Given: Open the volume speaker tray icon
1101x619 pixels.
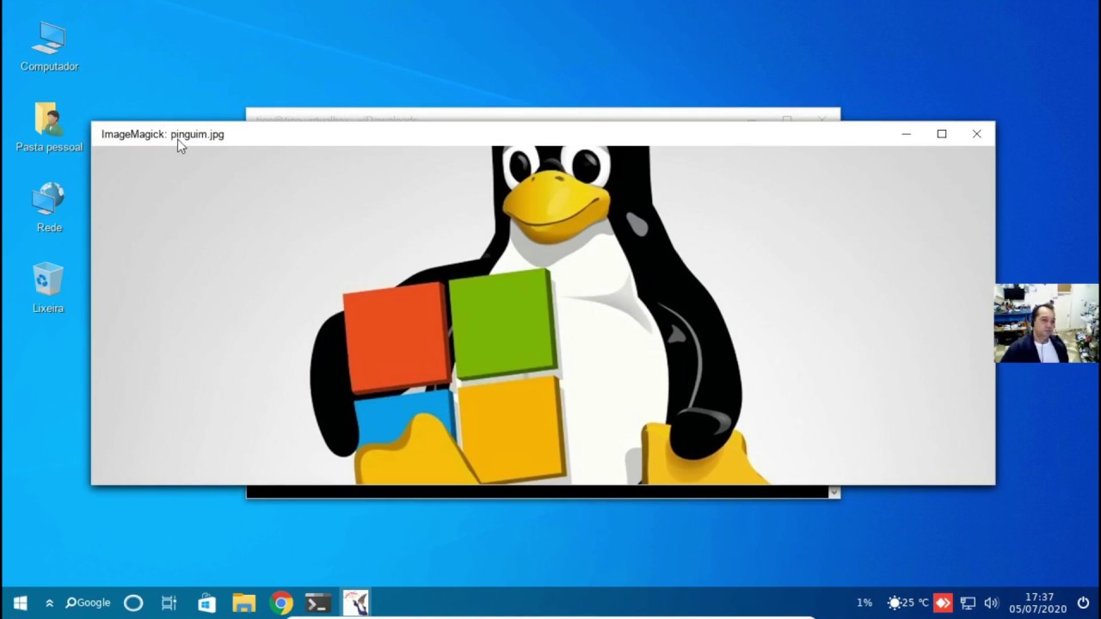Looking at the screenshot, I should (x=991, y=603).
